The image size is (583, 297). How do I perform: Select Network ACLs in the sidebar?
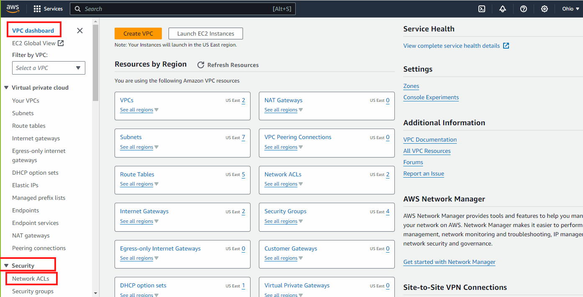click(x=31, y=279)
